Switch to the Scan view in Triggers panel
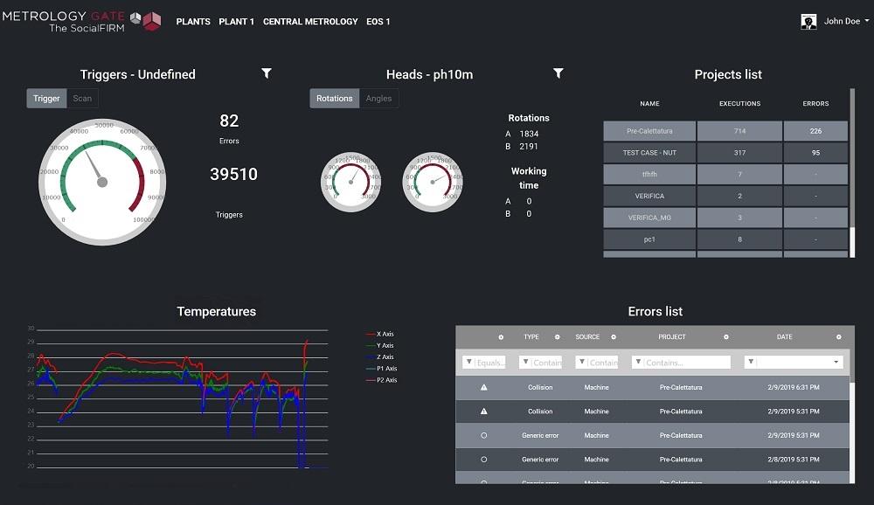The height and width of the screenshot is (505, 874). pyautogui.click(x=82, y=98)
